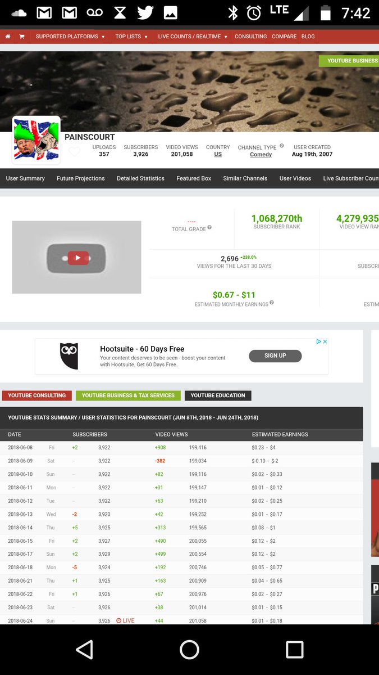Open the Consulting menu item
The width and height of the screenshot is (379, 675).
(250, 37)
